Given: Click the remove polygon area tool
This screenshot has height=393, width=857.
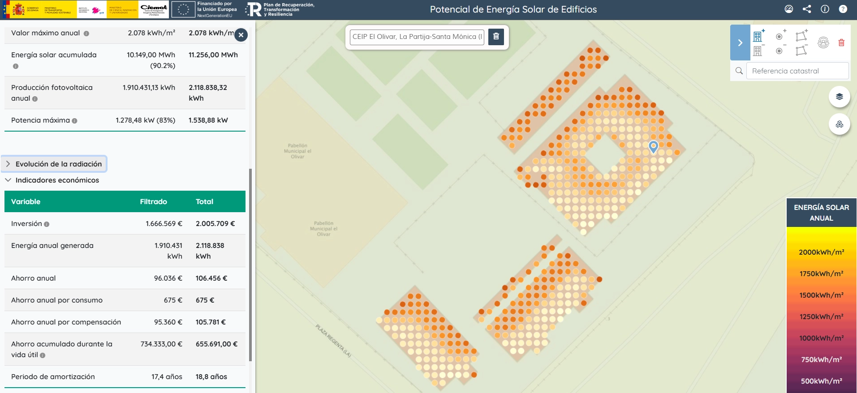Looking at the screenshot, I should click(x=801, y=51).
